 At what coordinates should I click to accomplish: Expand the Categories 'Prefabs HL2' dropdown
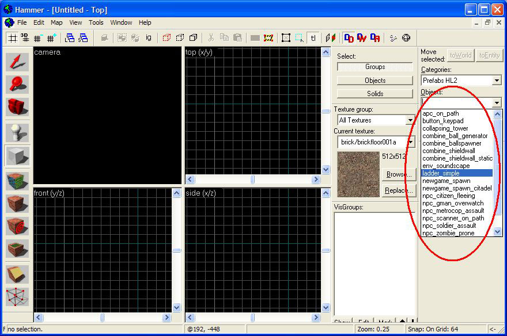point(497,81)
